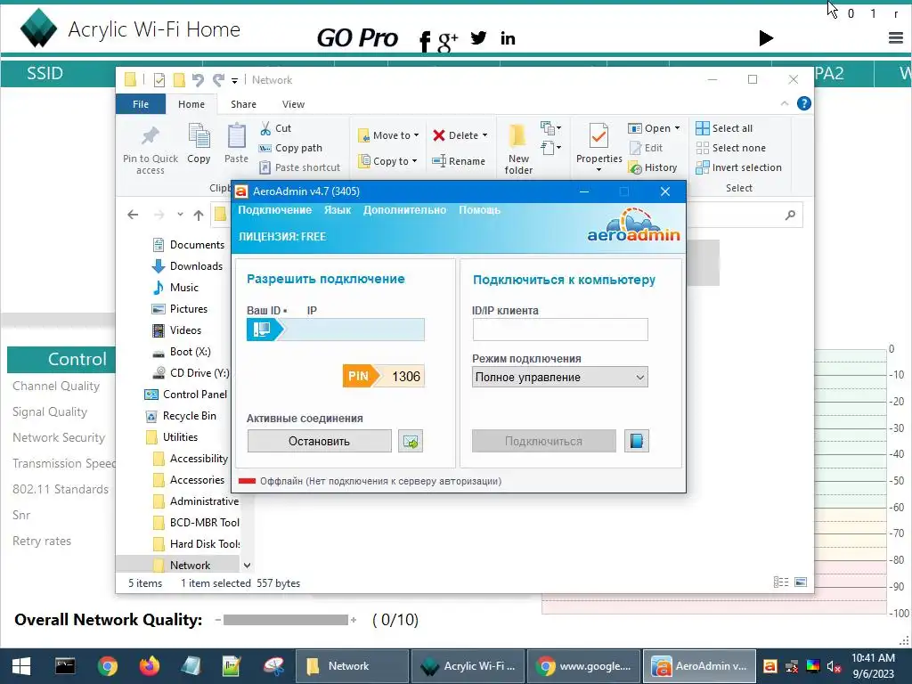Viewport: 912px width, 684px height.
Task: Open Windows Start button
Action: tap(21, 666)
